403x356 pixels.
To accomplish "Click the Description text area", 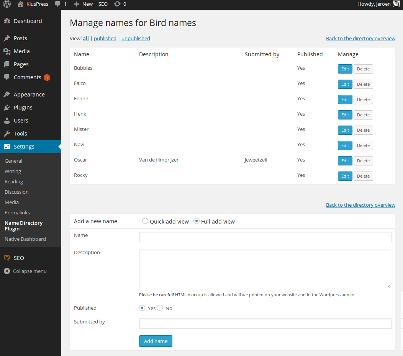I will point(265,269).
